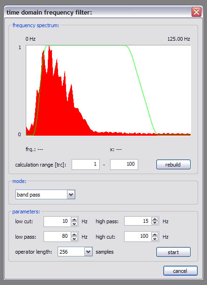Increase the low pass frequency spinner
Screen dimensions: 207x285
(x=74, y=234)
